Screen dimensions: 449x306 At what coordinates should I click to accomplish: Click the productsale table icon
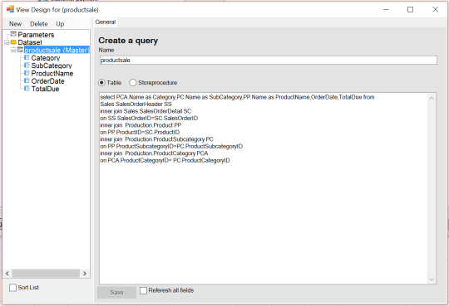(20, 50)
